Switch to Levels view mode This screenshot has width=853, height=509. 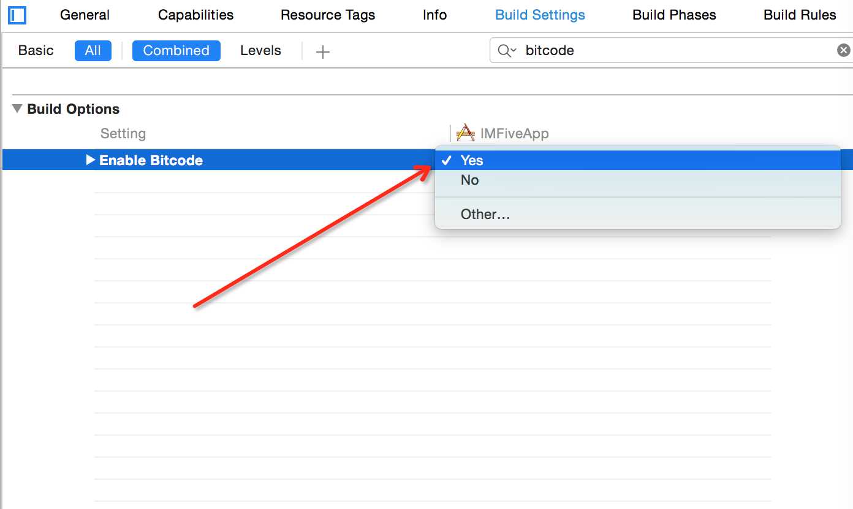click(260, 50)
